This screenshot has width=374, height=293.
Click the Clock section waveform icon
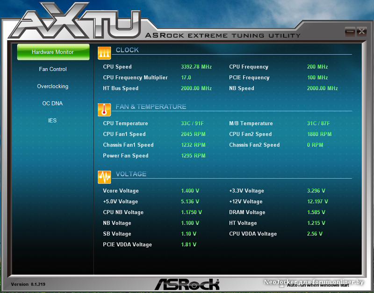104,53
